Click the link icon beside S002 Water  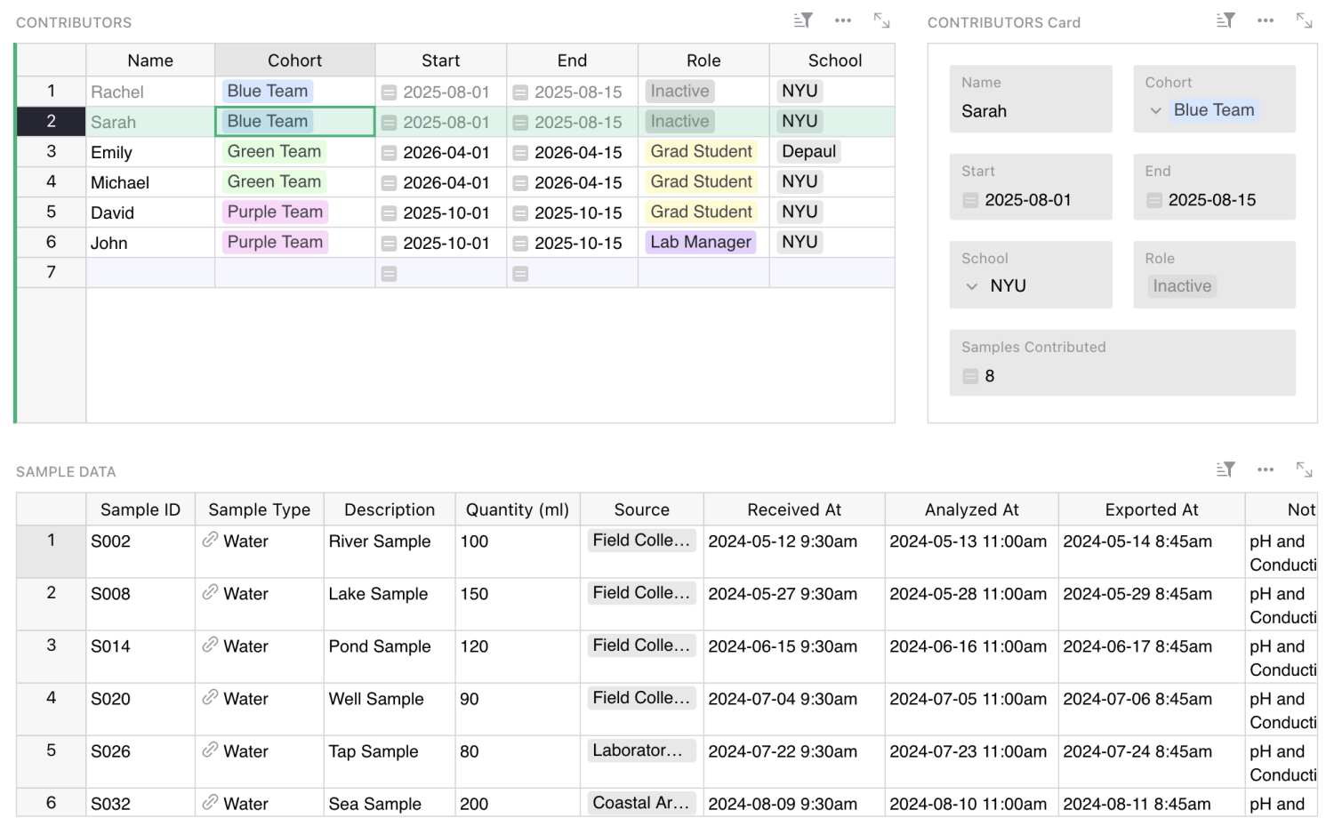210,540
